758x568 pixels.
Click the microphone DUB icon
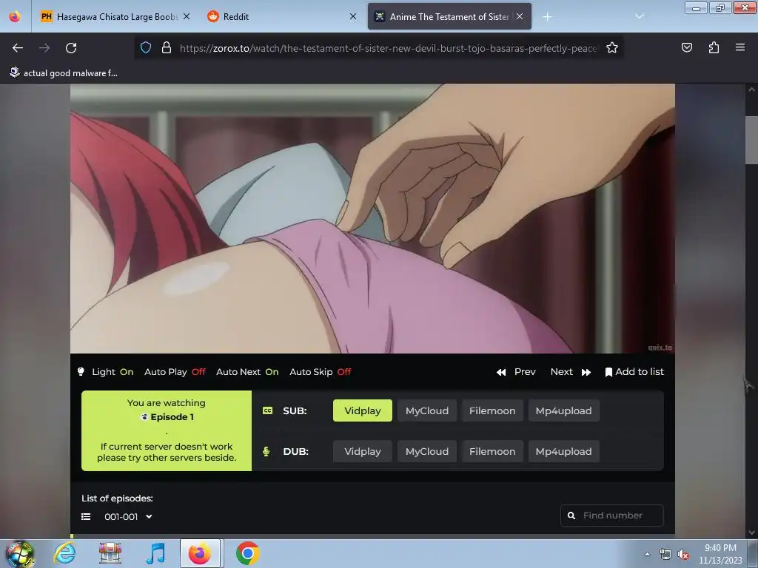point(266,451)
